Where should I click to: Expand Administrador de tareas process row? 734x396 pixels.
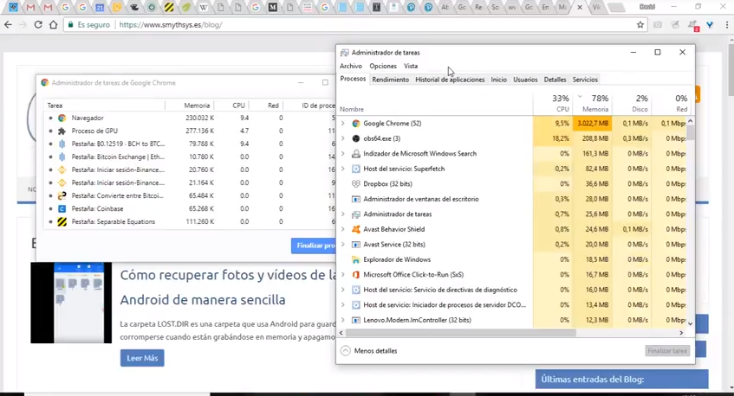point(343,214)
